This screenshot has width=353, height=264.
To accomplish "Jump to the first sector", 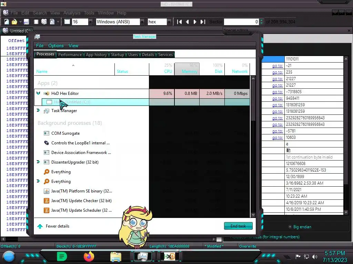I will [x=179, y=22].
